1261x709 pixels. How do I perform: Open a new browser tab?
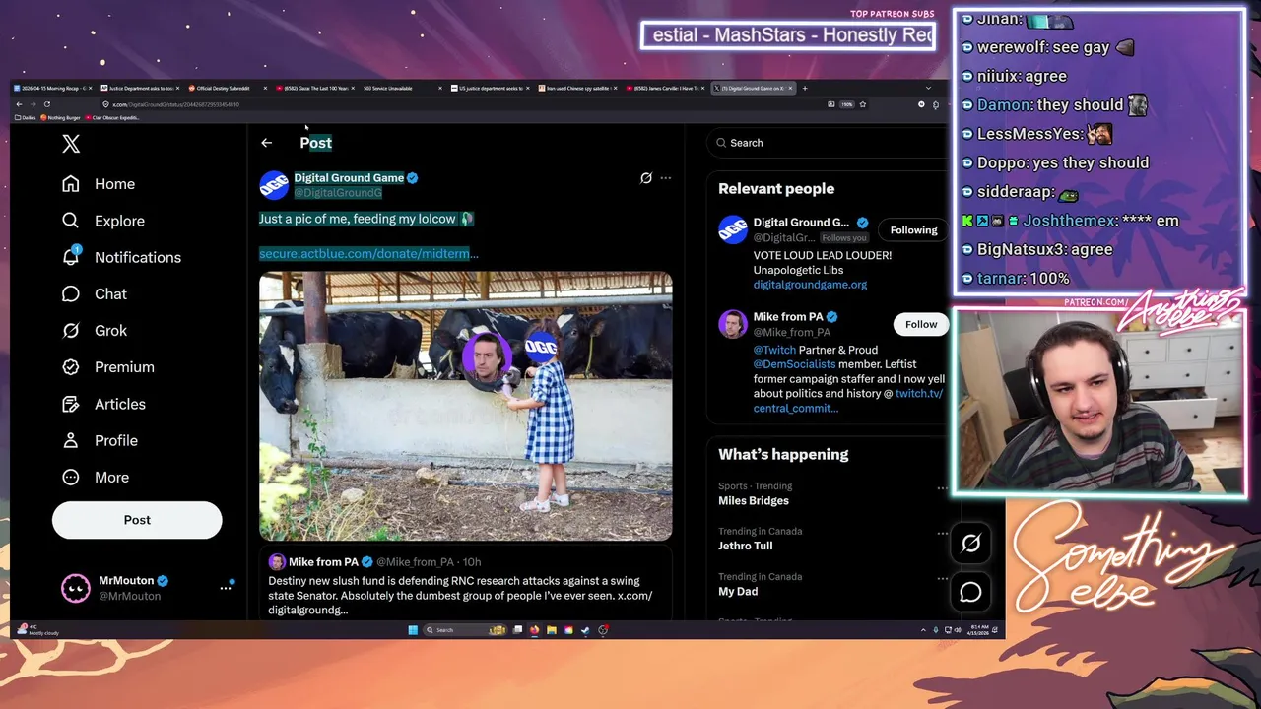pos(805,88)
